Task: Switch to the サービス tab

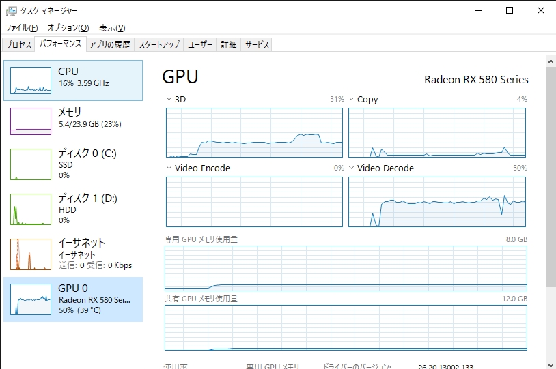Action: coord(258,45)
